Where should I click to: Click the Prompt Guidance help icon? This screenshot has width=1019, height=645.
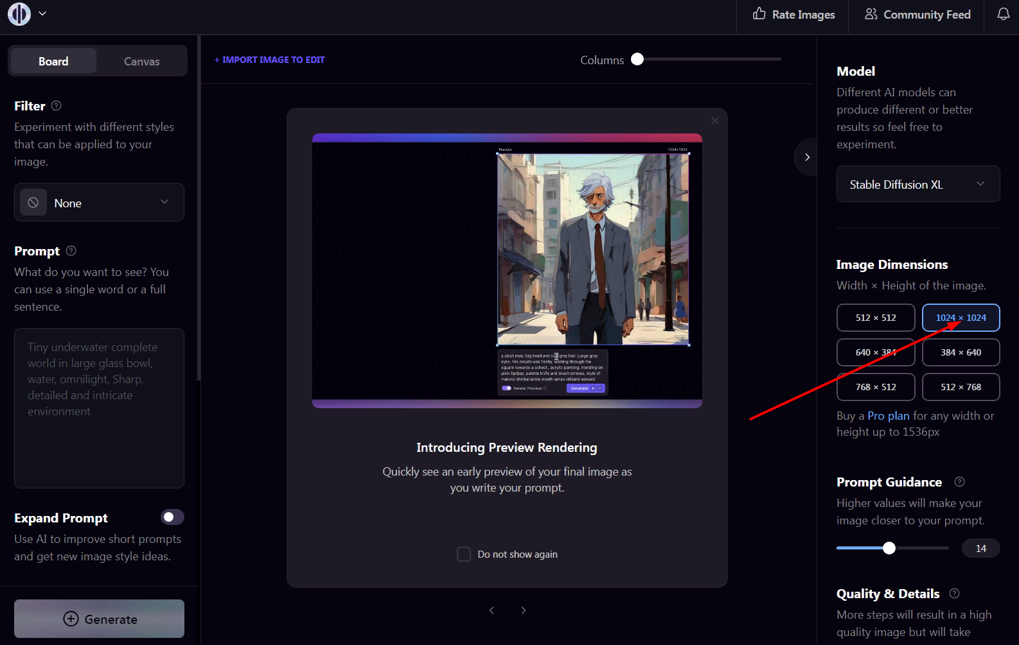959,482
